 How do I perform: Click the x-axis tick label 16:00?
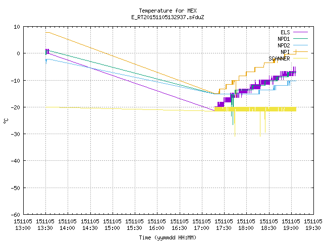157,228
